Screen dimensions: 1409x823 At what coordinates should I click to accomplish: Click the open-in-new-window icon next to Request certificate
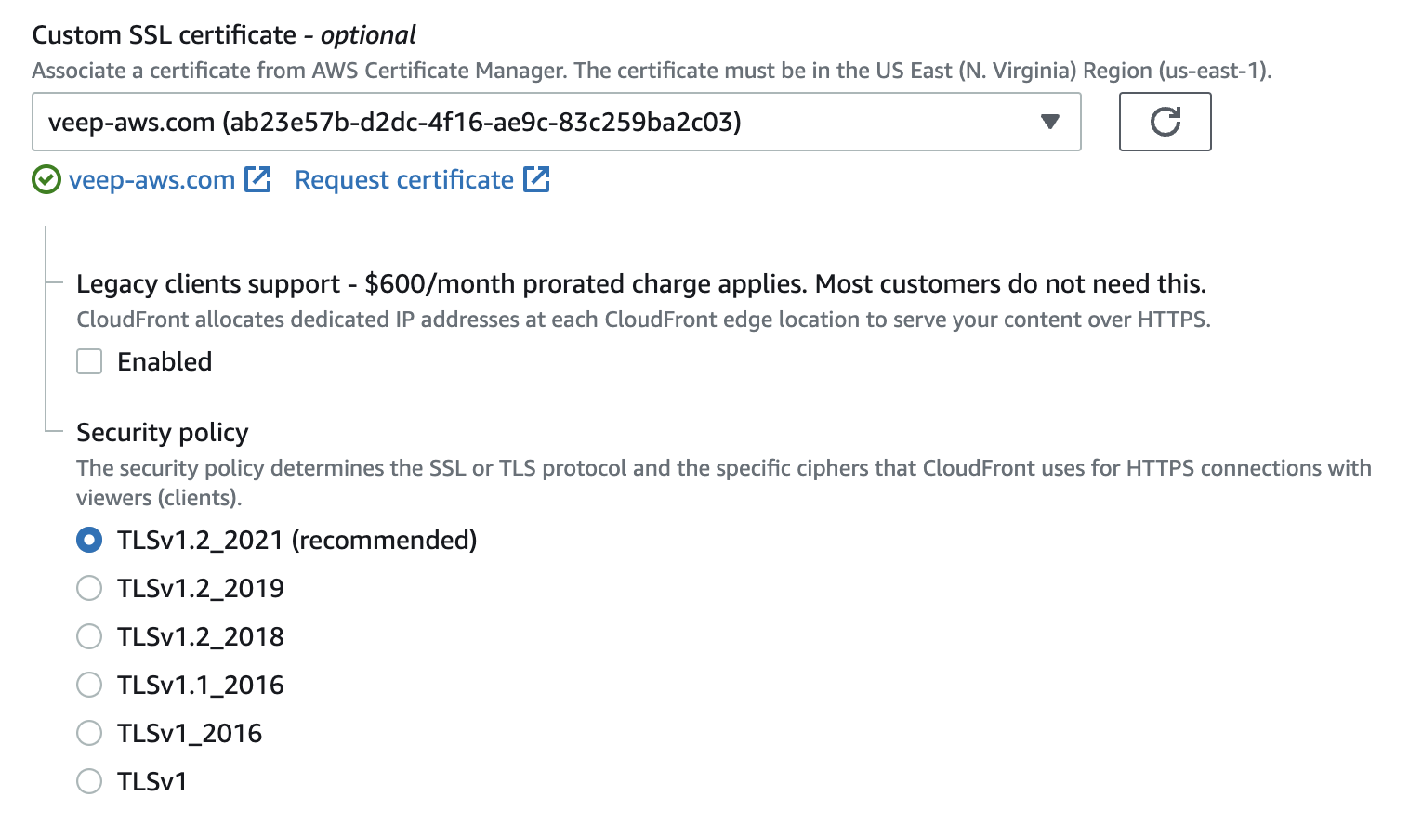[x=537, y=178]
